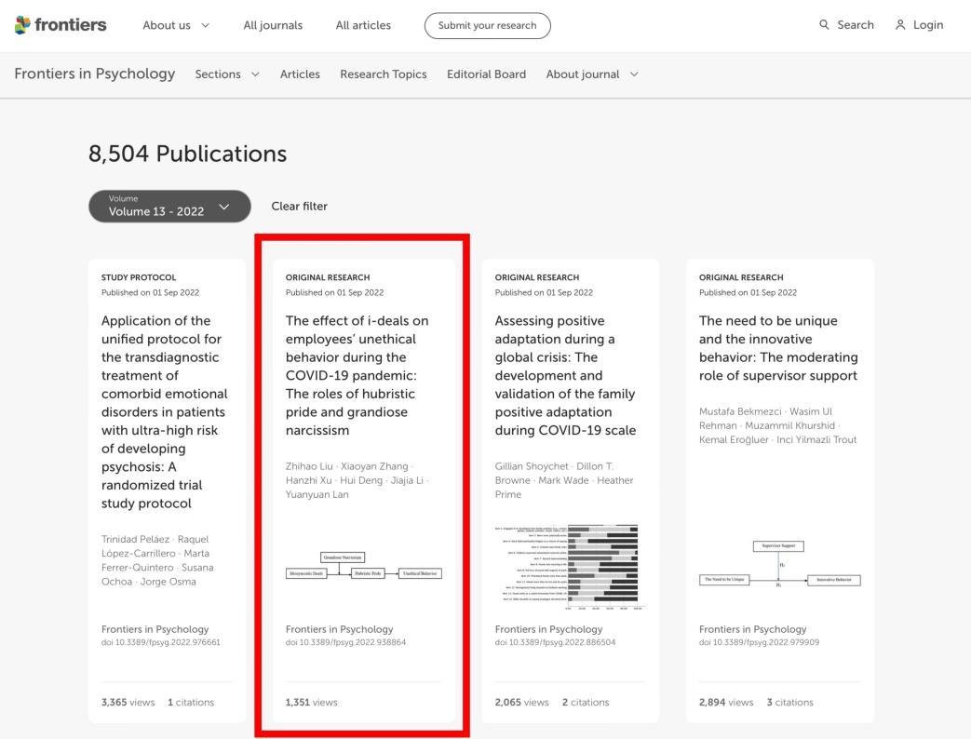Click author Zhihao Liu
971x739 pixels.
[x=309, y=466]
